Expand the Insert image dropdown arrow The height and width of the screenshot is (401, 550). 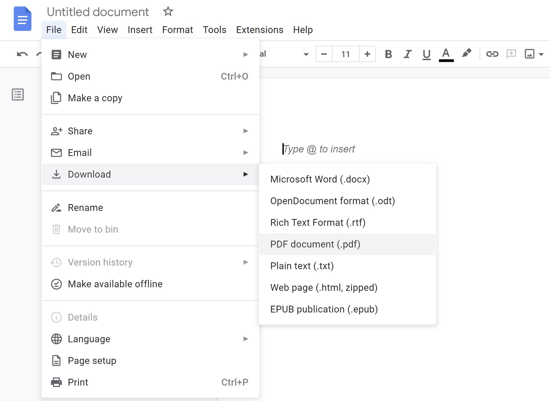(x=541, y=54)
